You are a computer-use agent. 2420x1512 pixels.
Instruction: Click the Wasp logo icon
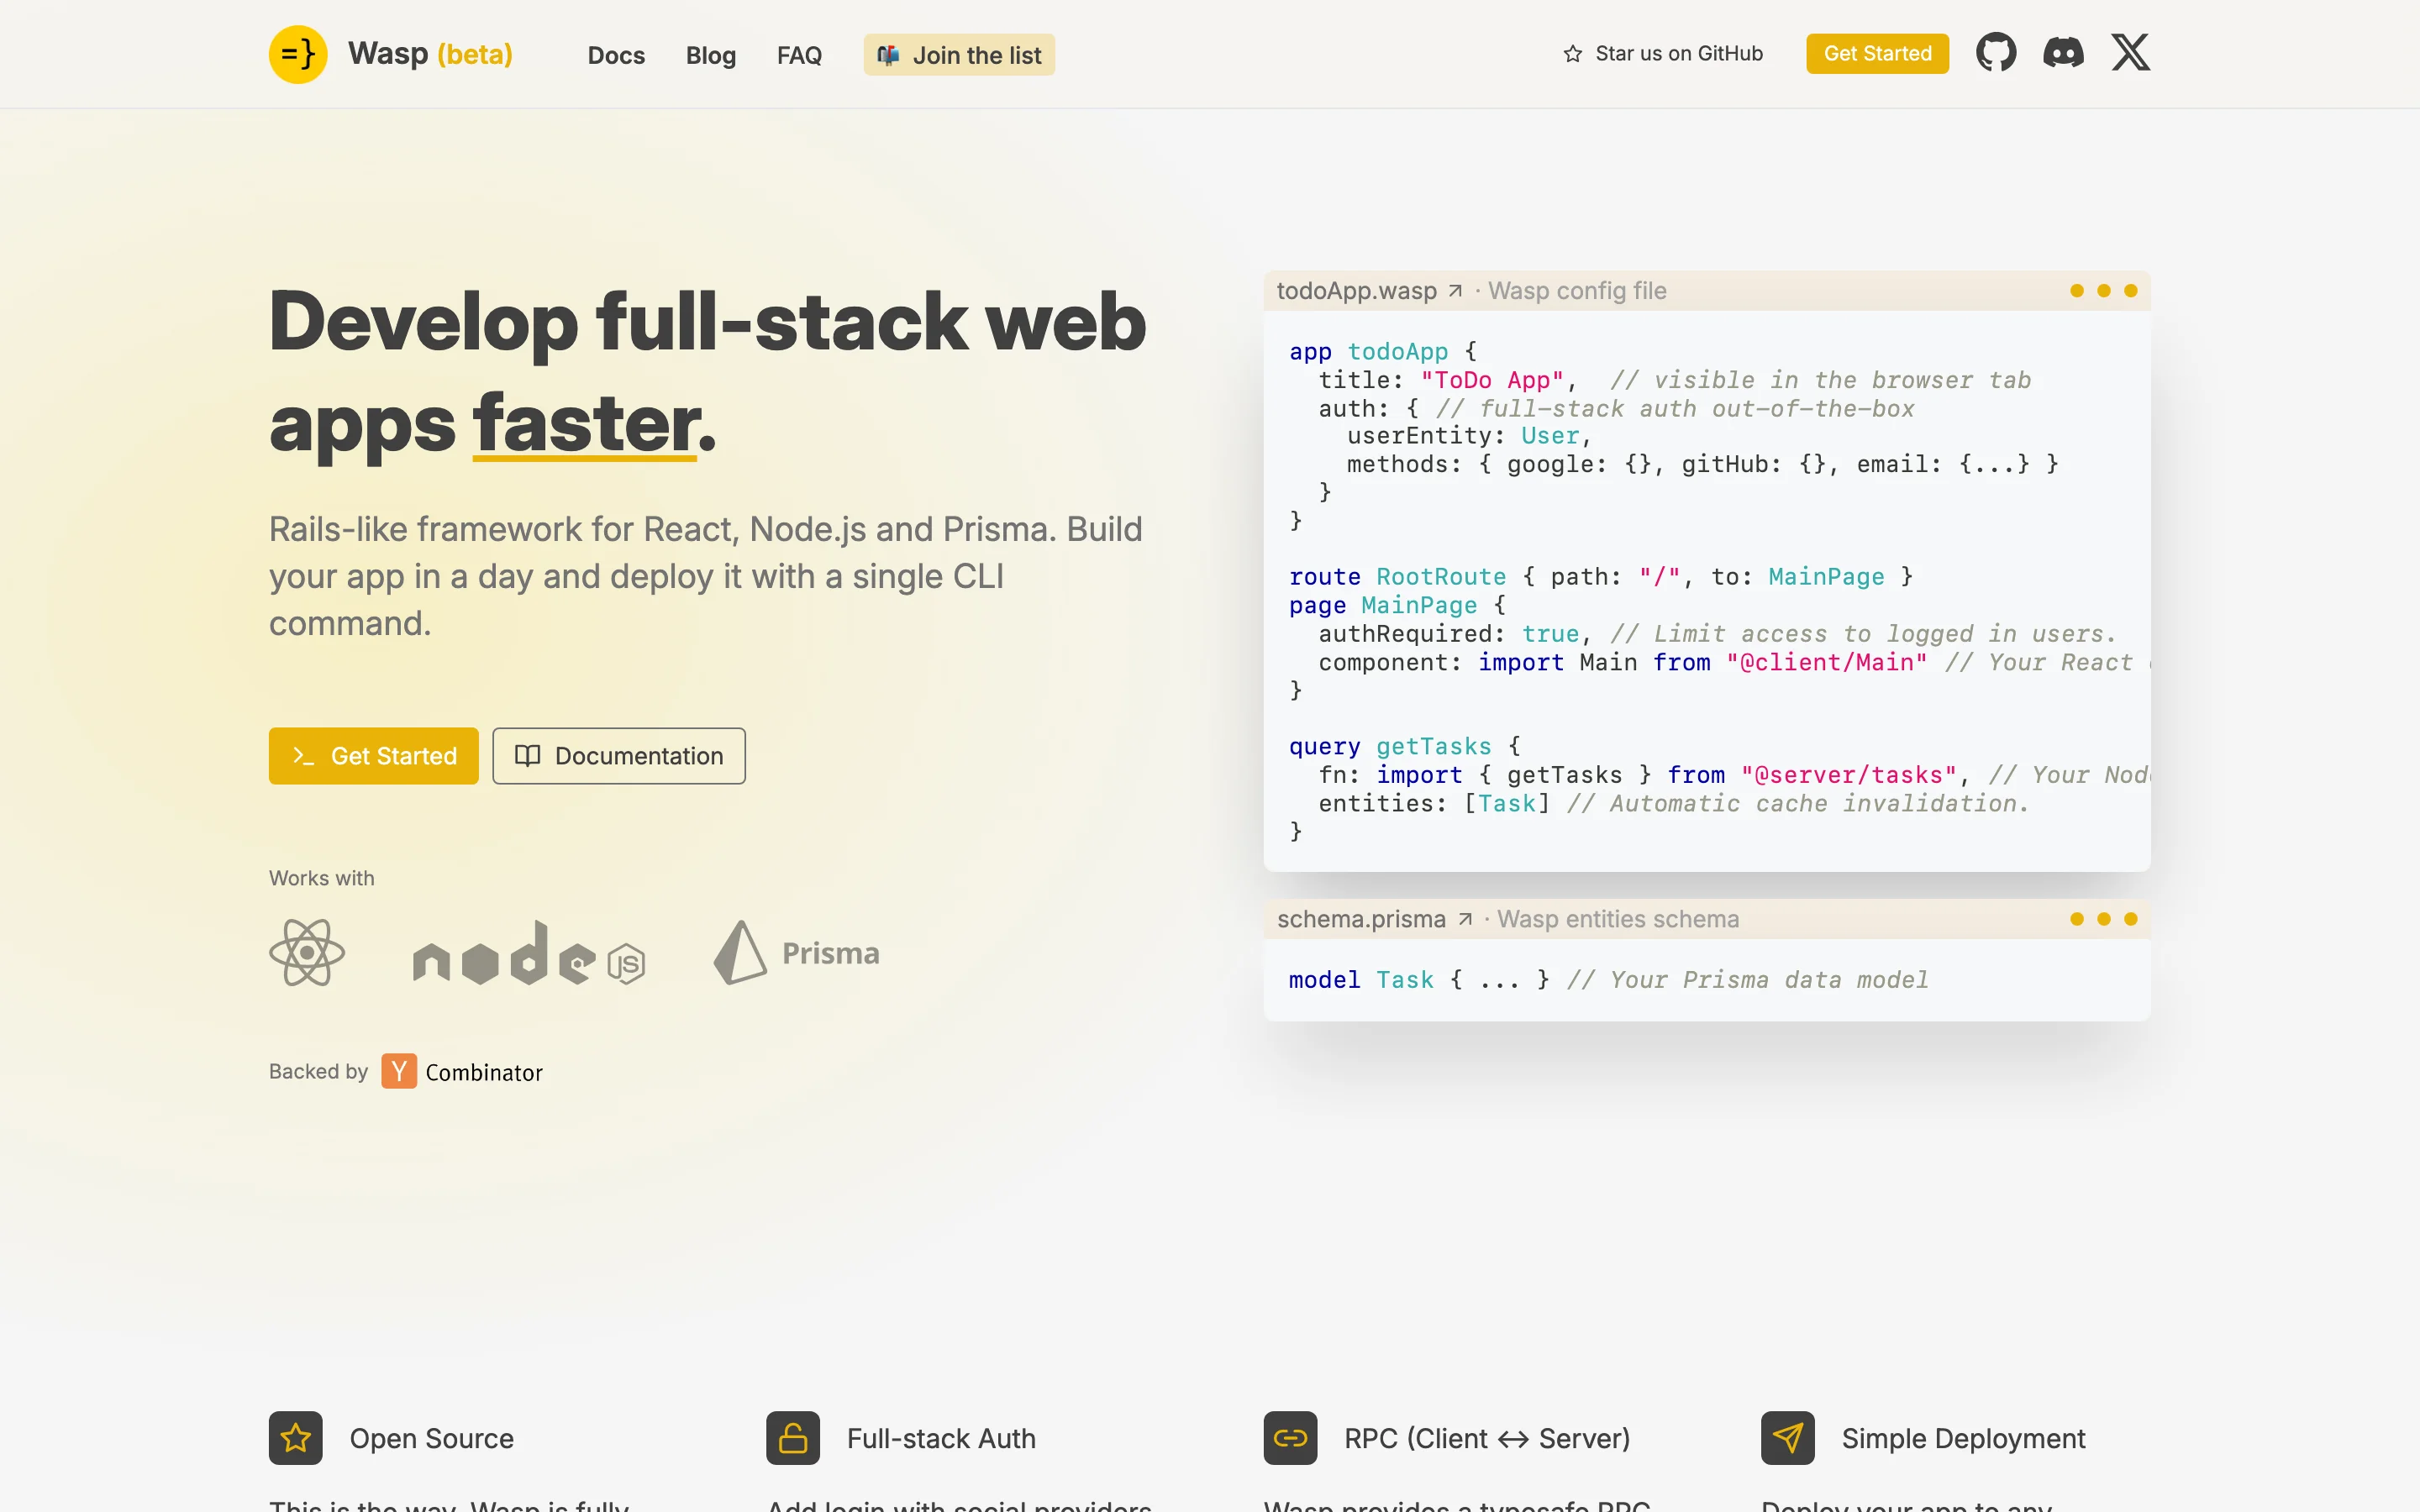pos(298,54)
